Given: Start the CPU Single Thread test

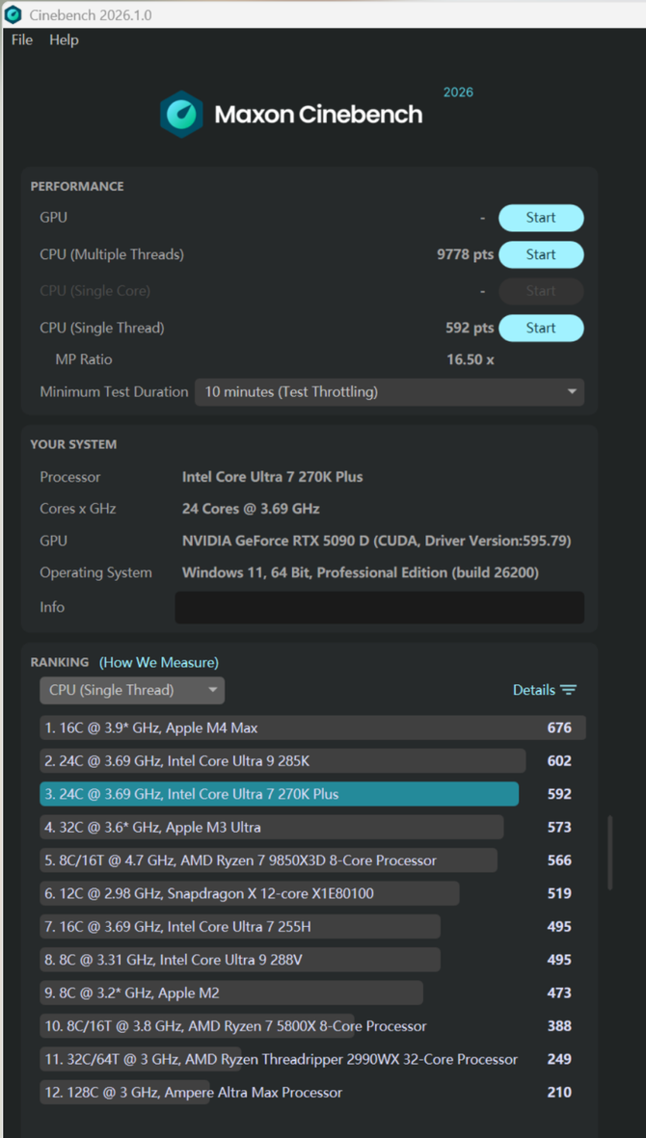Looking at the screenshot, I should pyautogui.click(x=540, y=328).
